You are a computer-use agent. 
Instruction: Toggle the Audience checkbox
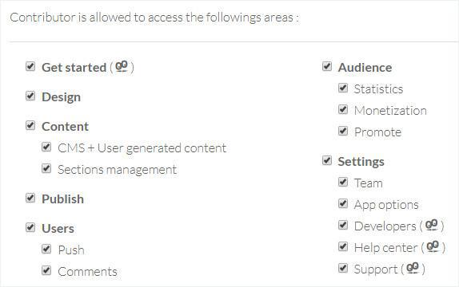[327, 66]
